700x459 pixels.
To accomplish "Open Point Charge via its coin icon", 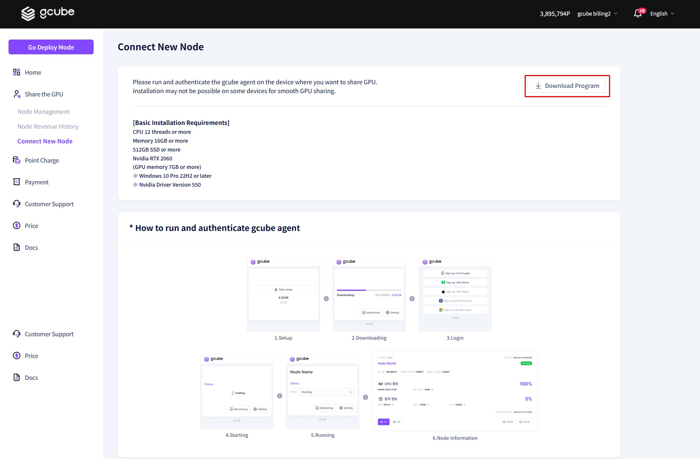I will click(16, 160).
